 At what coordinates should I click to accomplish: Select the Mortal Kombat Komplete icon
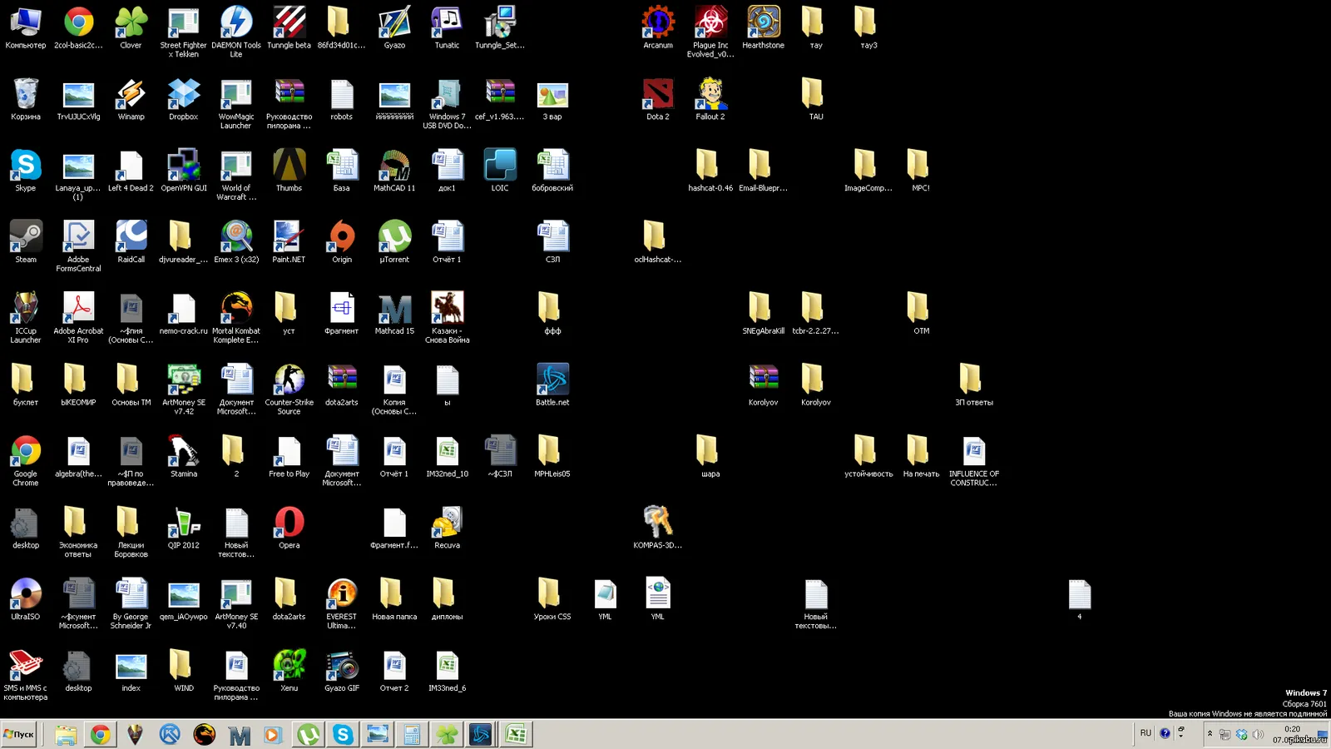pyautogui.click(x=236, y=318)
